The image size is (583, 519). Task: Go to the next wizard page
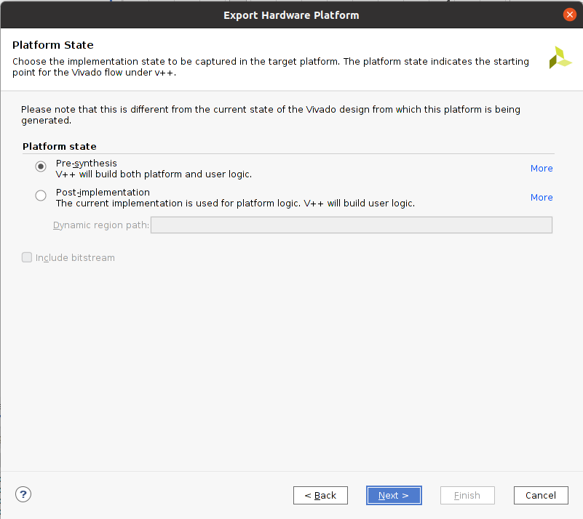tap(394, 495)
